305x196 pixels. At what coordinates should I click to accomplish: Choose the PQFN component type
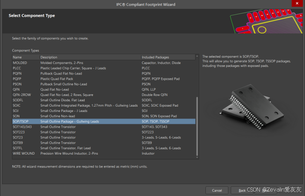tap(104, 74)
